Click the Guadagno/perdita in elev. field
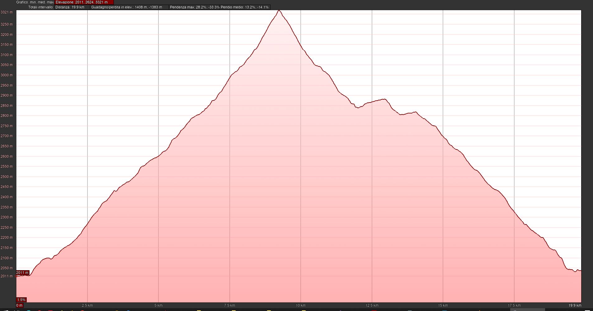Image resolution: width=593 pixels, height=311 pixels. pos(129,7)
